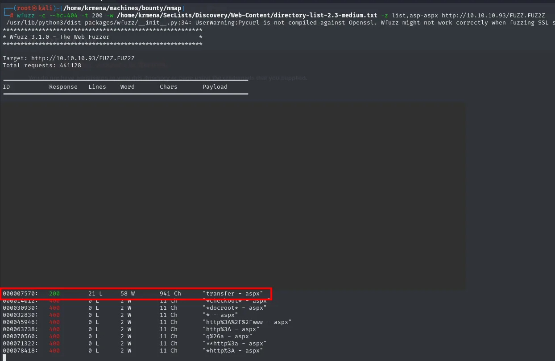
Task: Click '21 L' in the transfer row
Action: (x=95, y=294)
